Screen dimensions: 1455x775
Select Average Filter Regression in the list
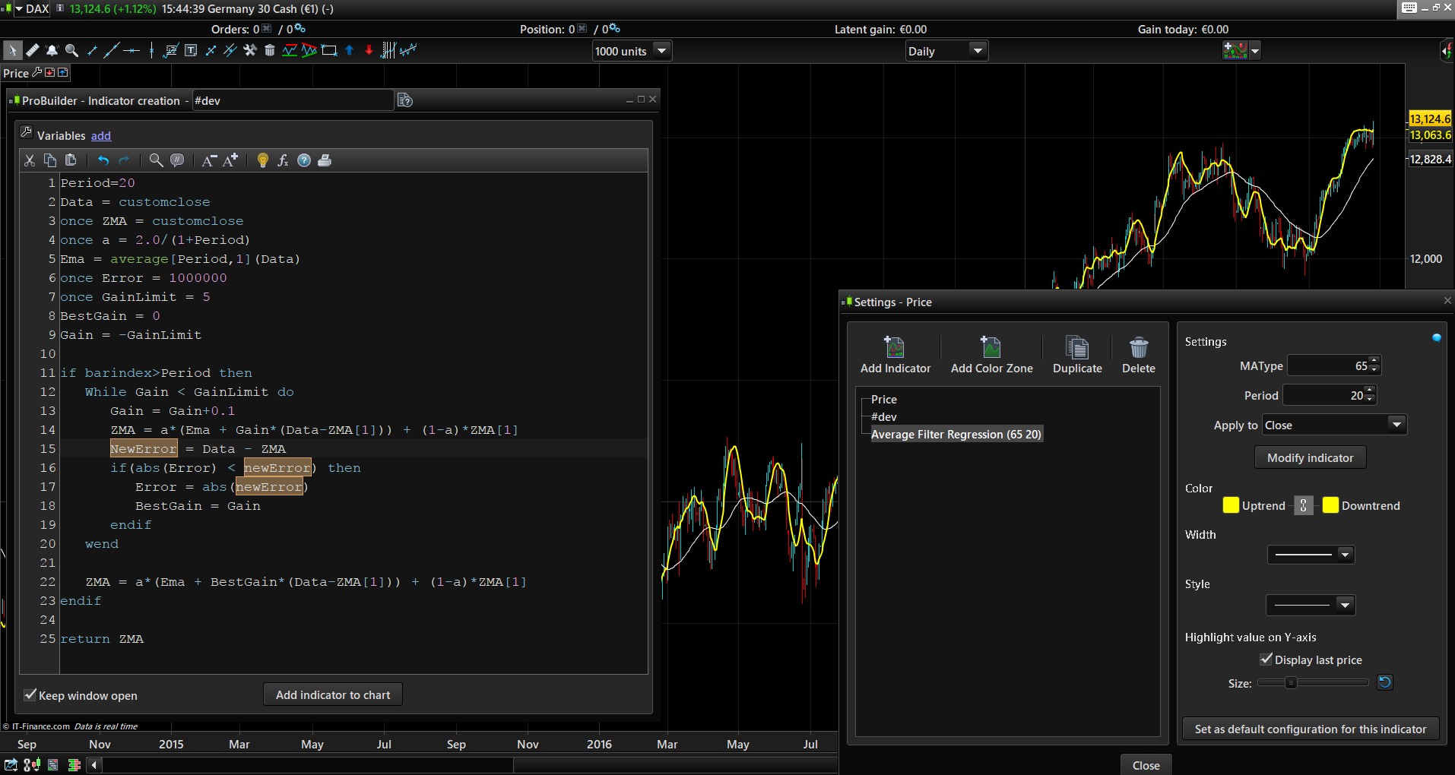[956, 435]
